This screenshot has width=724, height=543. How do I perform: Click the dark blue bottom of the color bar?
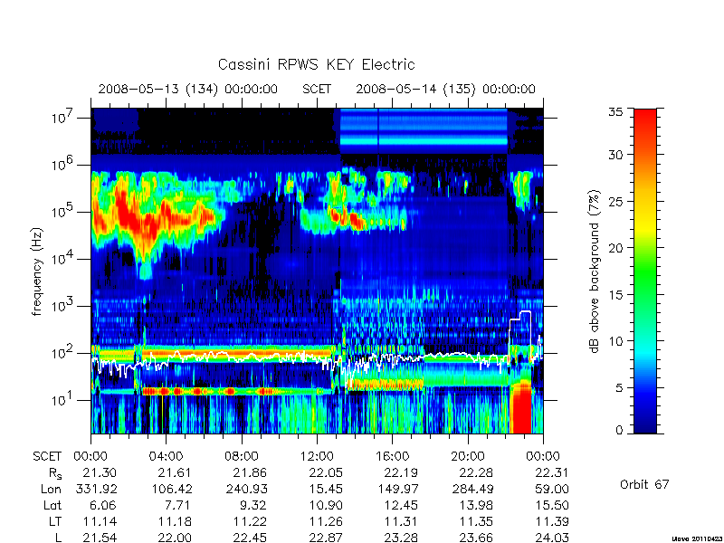[645, 423]
